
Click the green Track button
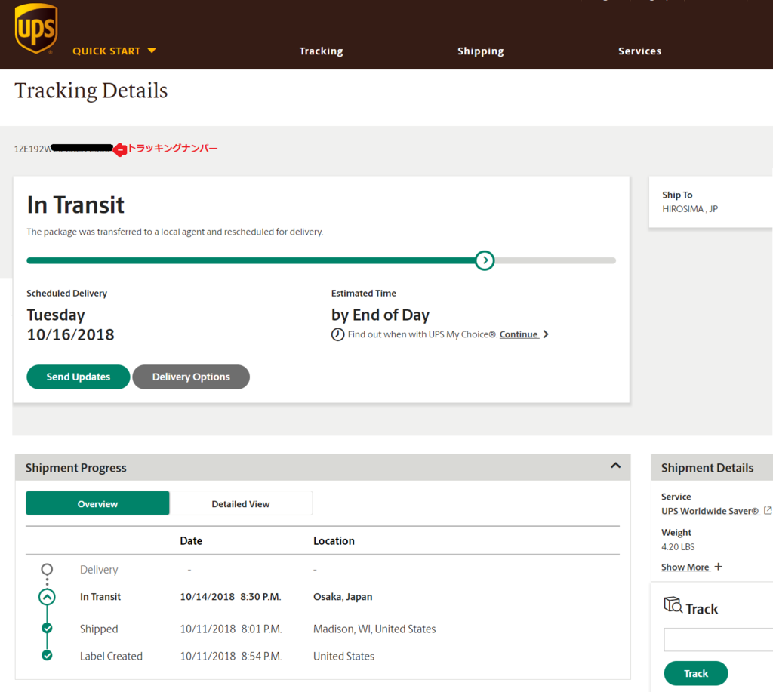695,673
